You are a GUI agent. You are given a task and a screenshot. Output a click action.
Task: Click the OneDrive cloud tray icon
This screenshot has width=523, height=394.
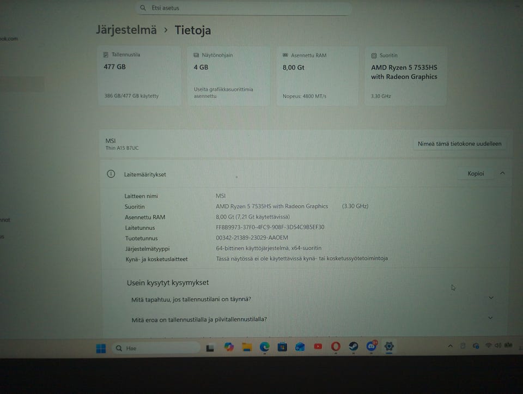click(476, 346)
